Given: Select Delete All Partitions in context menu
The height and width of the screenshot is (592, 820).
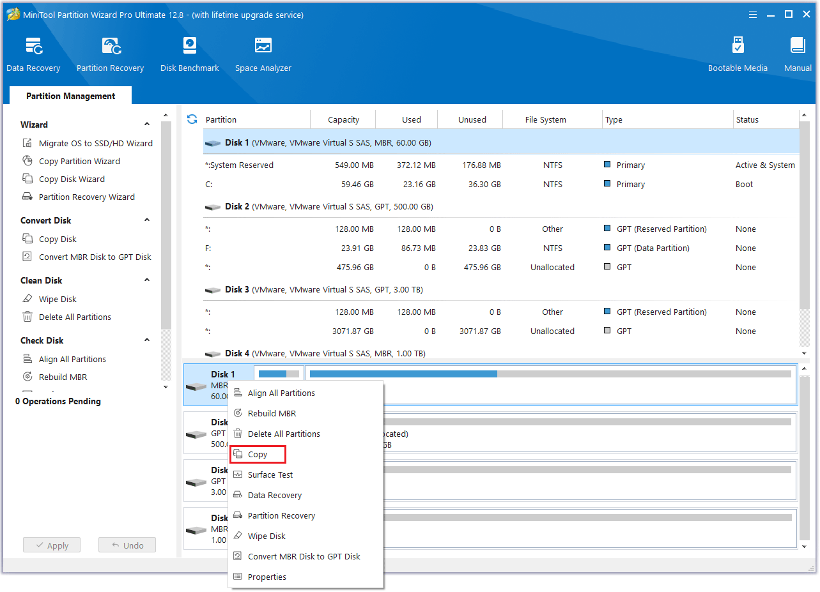Looking at the screenshot, I should [306, 434].
